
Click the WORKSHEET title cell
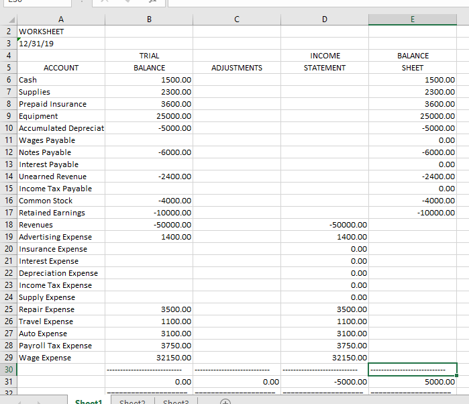point(61,32)
